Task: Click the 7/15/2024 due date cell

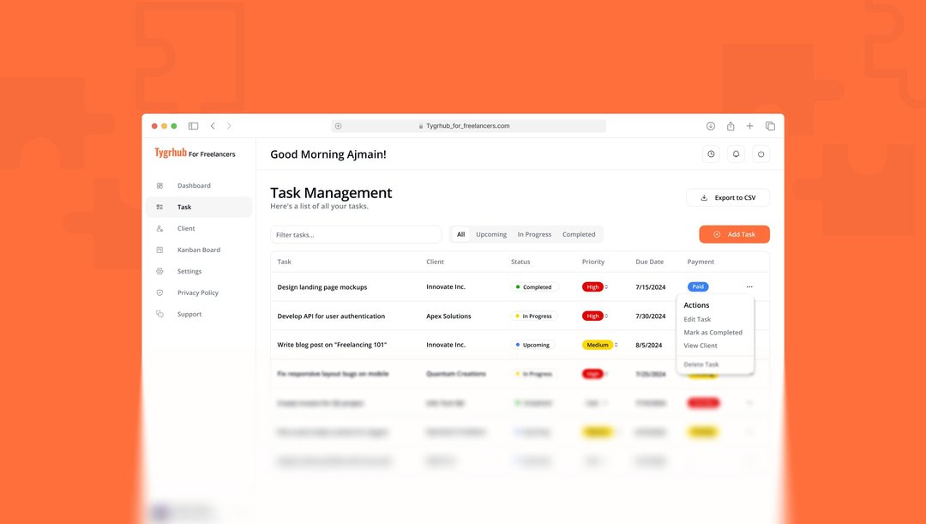Action: tap(650, 287)
